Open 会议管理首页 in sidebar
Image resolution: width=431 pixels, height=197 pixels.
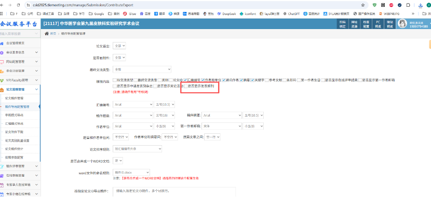pyautogui.click(x=20, y=43)
